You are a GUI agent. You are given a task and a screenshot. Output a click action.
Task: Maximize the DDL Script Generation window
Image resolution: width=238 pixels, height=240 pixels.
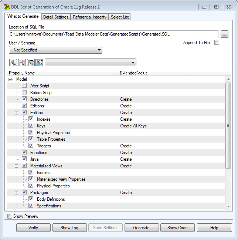216,7
